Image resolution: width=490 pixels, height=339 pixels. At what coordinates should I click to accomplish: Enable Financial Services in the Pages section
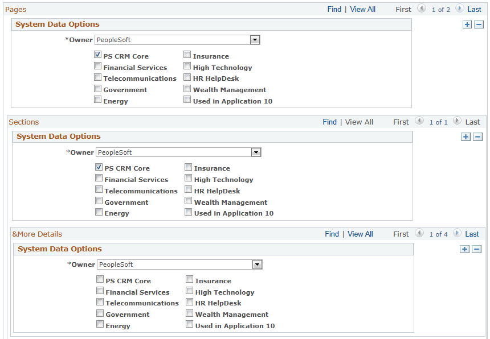pos(97,65)
